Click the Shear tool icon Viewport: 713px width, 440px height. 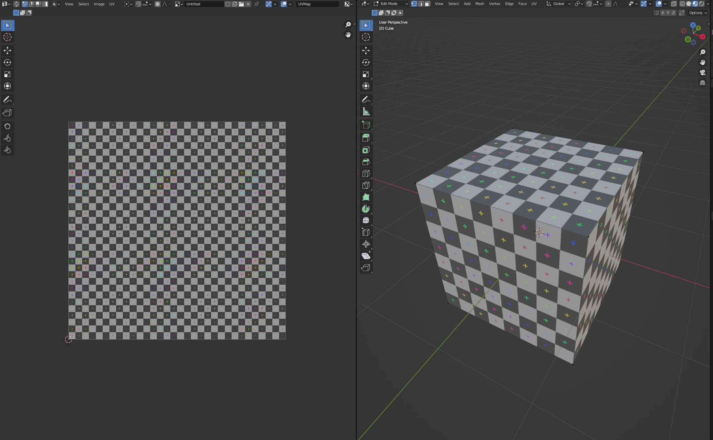pos(366,256)
